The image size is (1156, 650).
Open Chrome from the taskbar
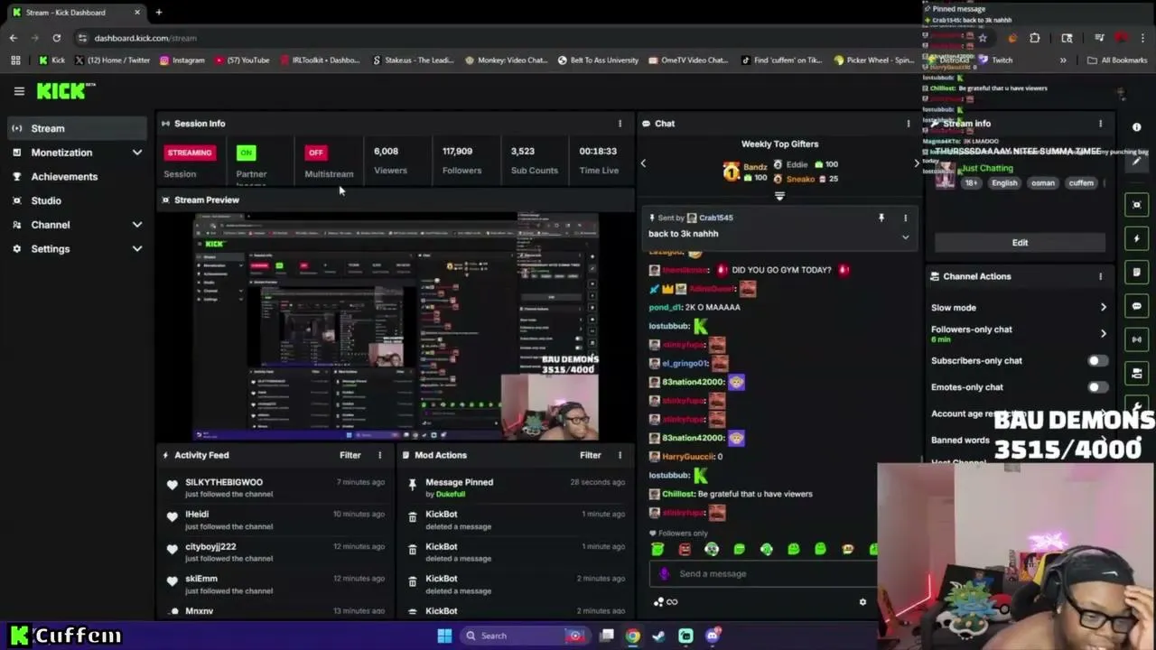[633, 636]
